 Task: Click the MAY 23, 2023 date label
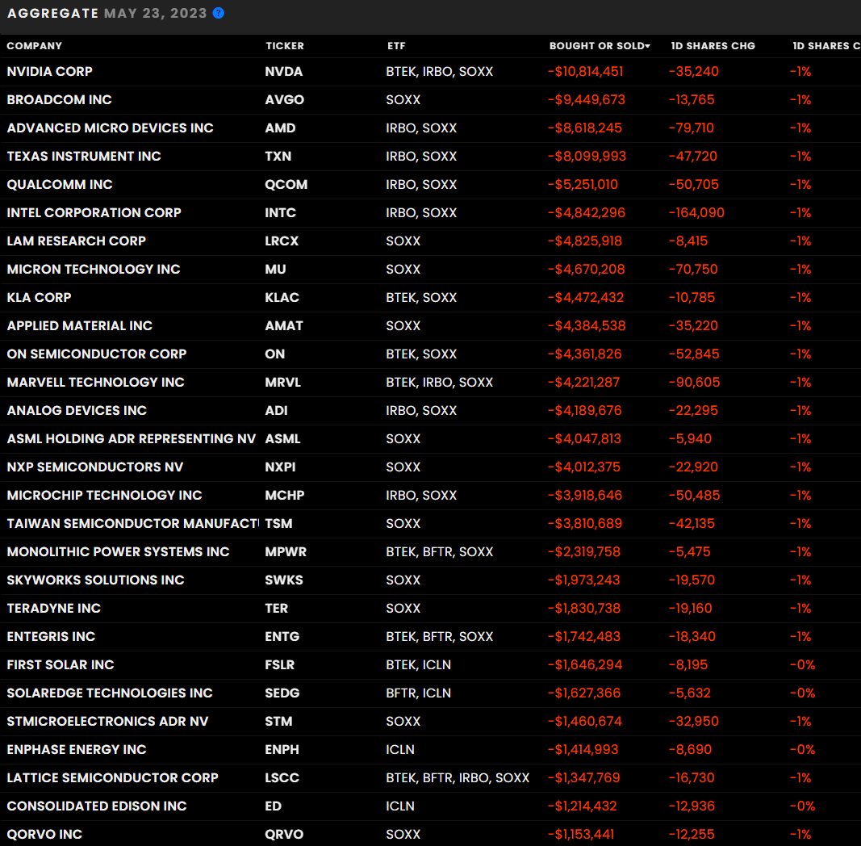click(156, 13)
